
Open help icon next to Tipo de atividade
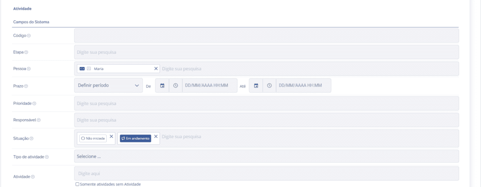click(47, 157)
